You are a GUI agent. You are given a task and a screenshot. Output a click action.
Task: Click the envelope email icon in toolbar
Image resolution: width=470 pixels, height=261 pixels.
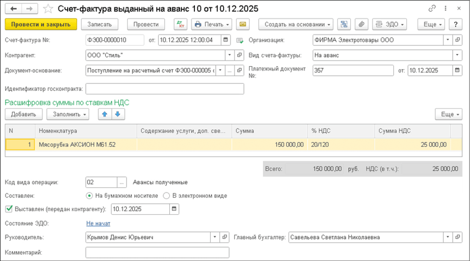[x=242, y=24]
